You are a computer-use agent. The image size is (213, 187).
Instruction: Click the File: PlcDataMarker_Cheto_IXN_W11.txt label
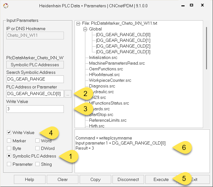119,23
